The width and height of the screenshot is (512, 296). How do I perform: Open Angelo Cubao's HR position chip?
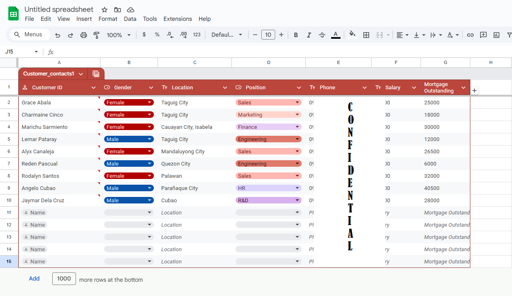coord(269,188)
